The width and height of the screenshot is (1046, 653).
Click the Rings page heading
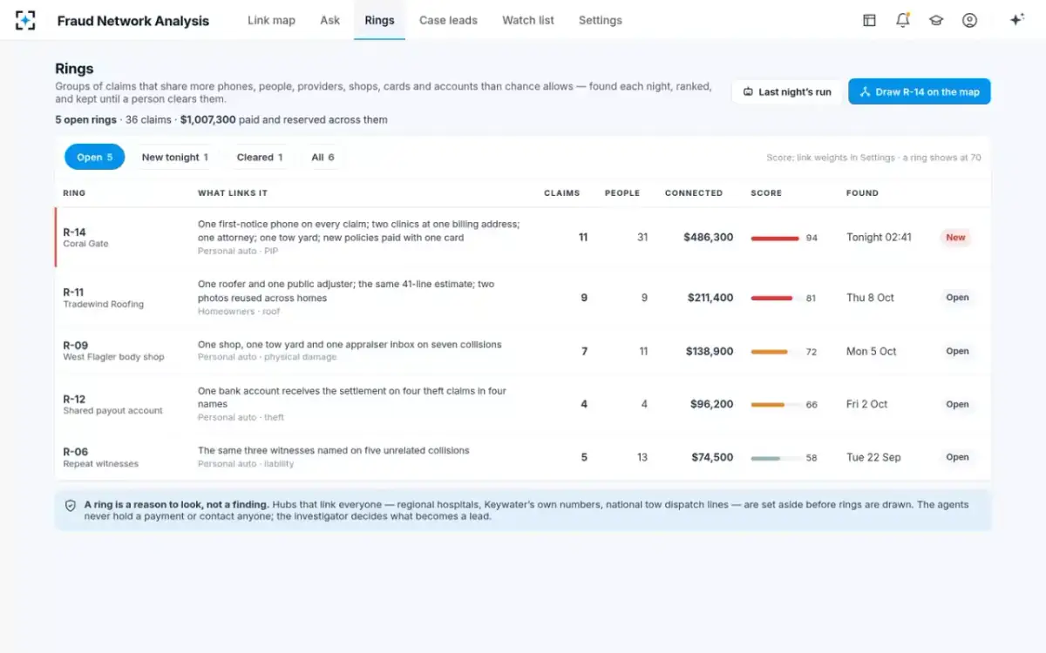[x=74, y=69]
